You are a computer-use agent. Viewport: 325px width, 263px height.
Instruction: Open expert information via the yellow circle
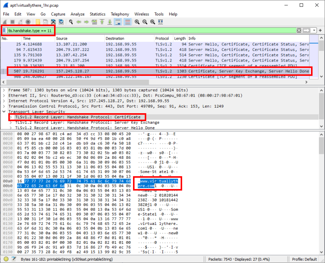(x=6, y=259)
